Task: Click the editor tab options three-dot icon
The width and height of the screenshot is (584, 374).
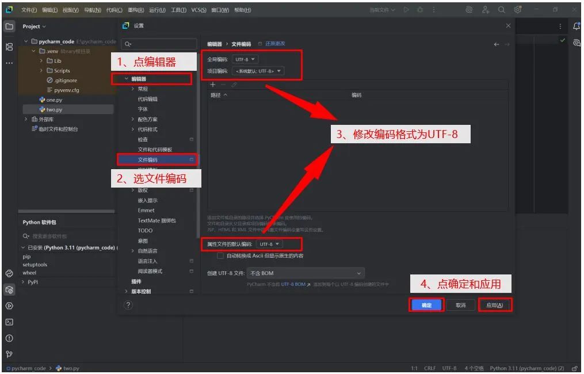Action: [560, 26]
